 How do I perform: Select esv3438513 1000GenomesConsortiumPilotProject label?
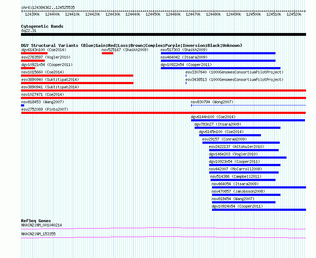[x=234, y=79]
